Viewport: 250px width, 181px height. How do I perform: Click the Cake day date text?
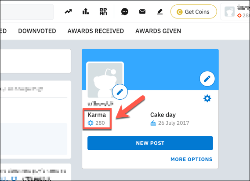(174, 123)
